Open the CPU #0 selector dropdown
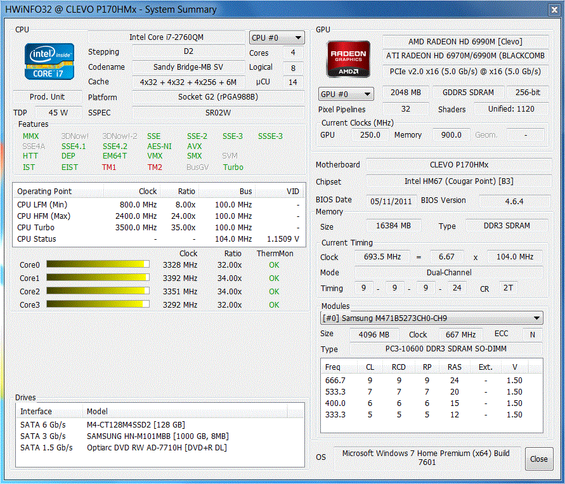This screenshot has width=565, height=484. point(276,38)
